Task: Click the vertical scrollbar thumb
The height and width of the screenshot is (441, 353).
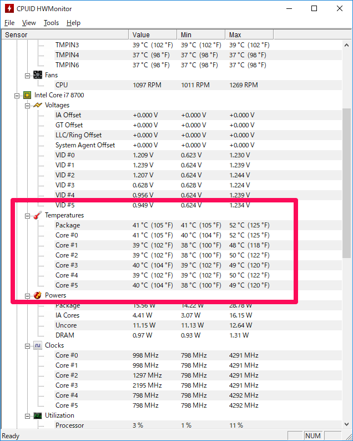Action: pyautogui.click(x=346, y=183)
